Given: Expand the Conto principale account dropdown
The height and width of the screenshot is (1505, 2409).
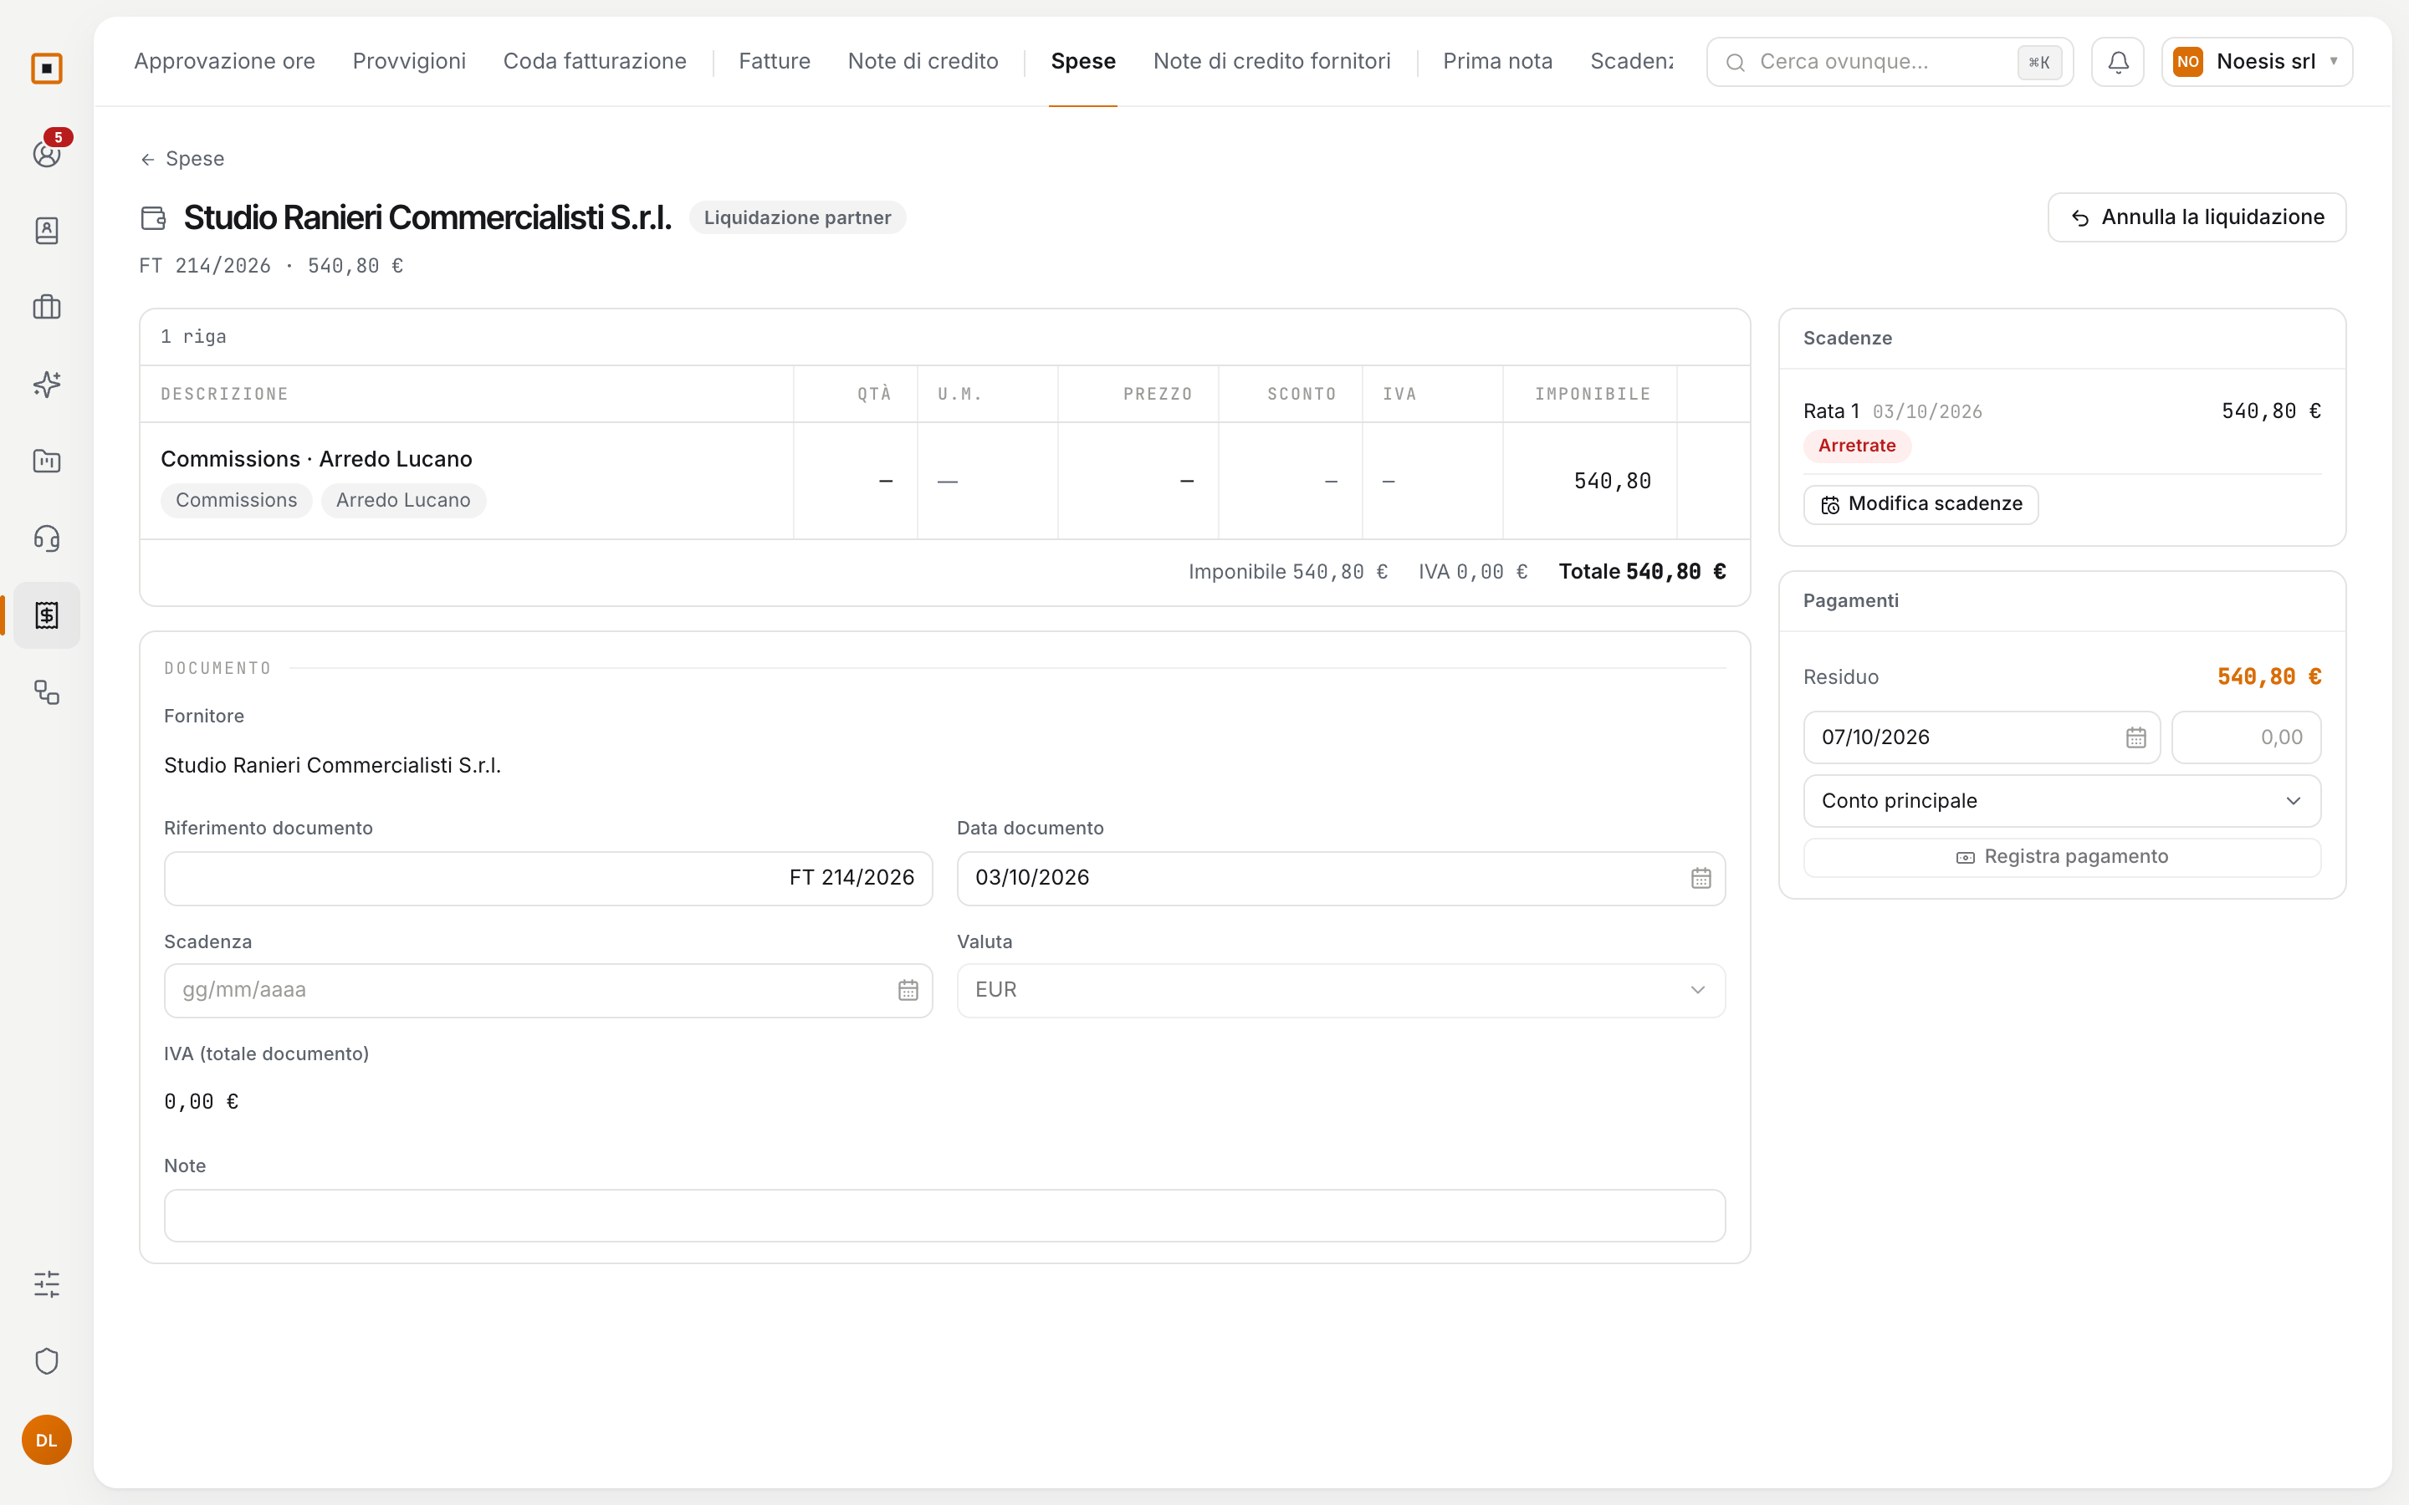Looking at the screenshot, I should (2062, 801).
